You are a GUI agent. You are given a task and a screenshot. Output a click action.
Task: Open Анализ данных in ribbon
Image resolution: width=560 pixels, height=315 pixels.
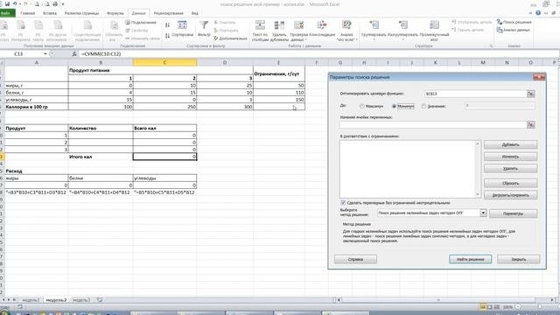pyautogui.click(x=514, y=30)
